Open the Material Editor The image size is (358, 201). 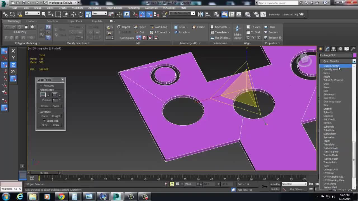tap(248, 14)
